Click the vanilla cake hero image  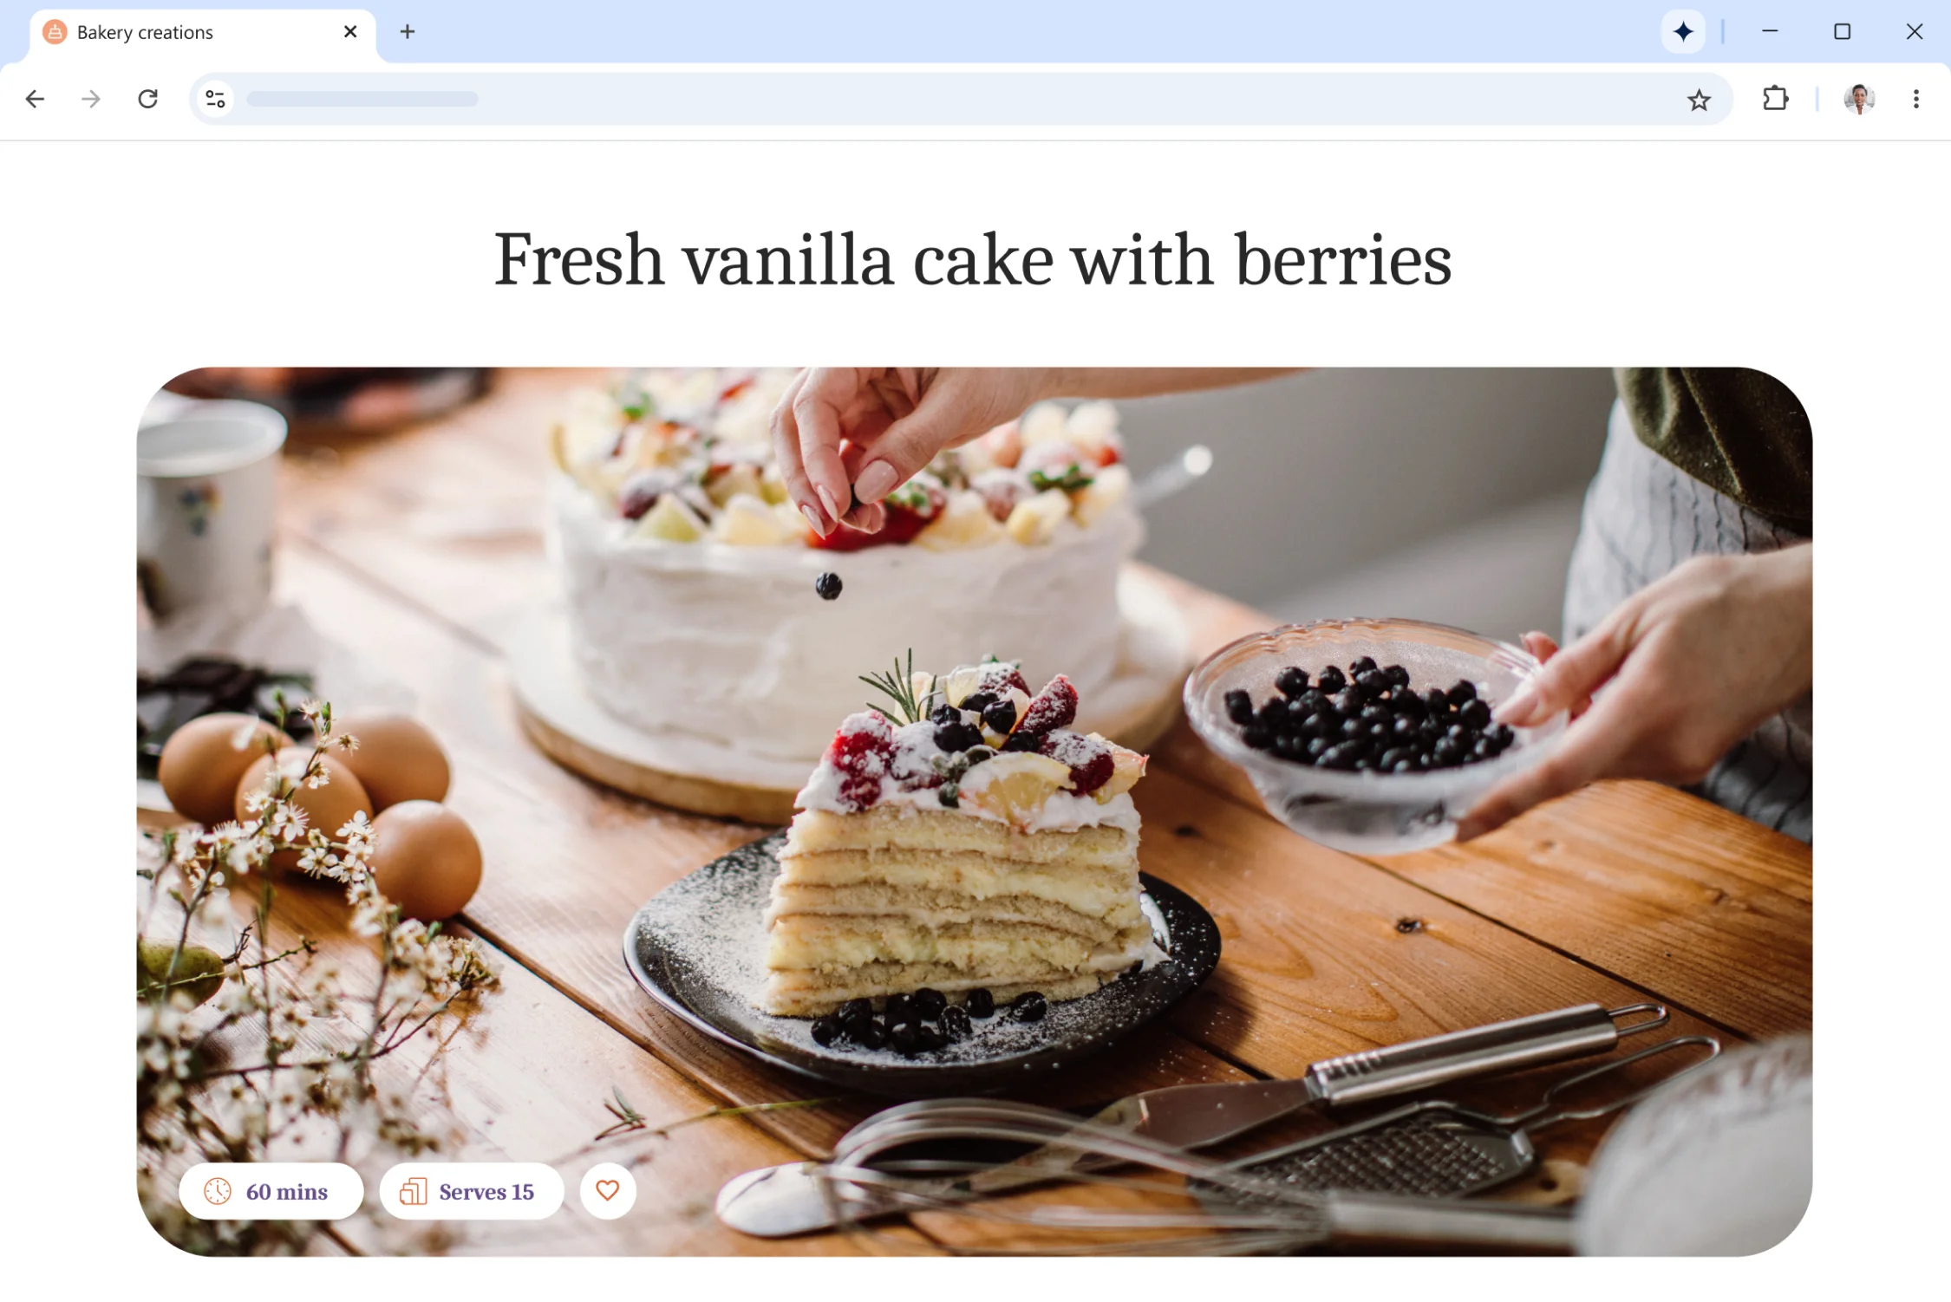pos(974,811)
